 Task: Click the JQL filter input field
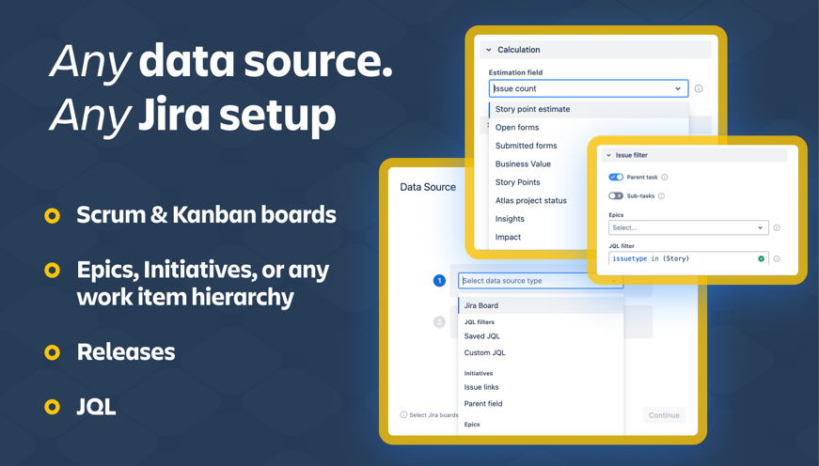coord(688,258)
